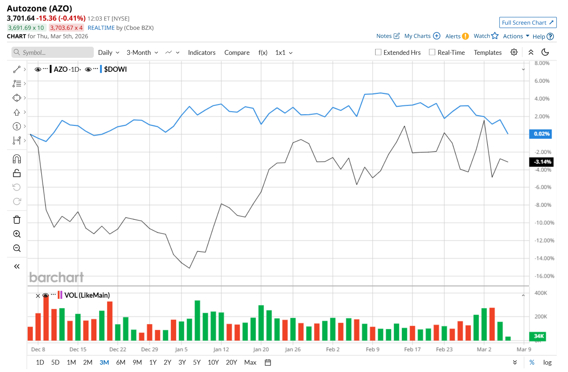Select the trend line drawing tool
This screenshot has height=372, width=568.
point(17,69)
